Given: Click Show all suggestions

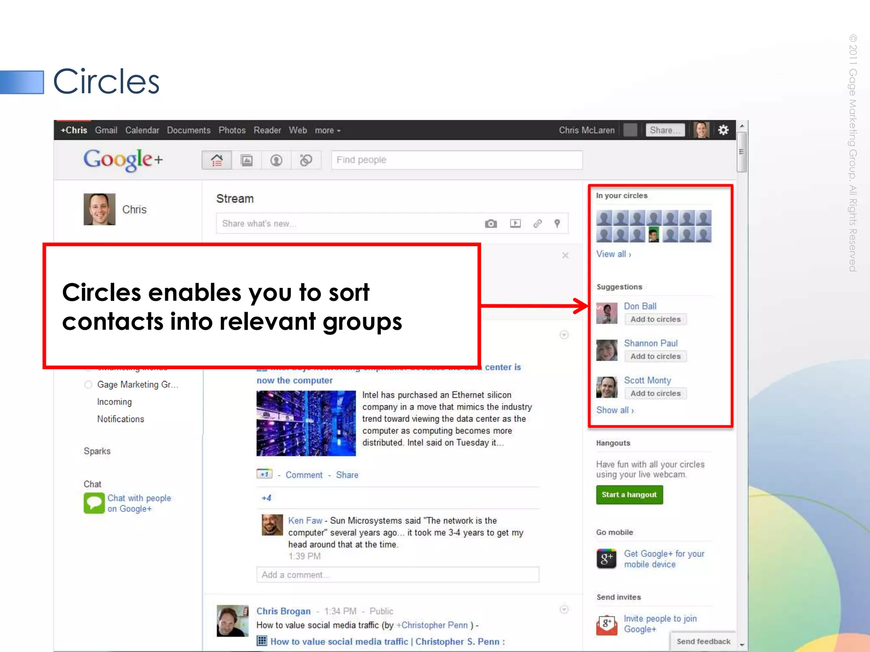Looking at the screenshot, I should tap(615, 410).
